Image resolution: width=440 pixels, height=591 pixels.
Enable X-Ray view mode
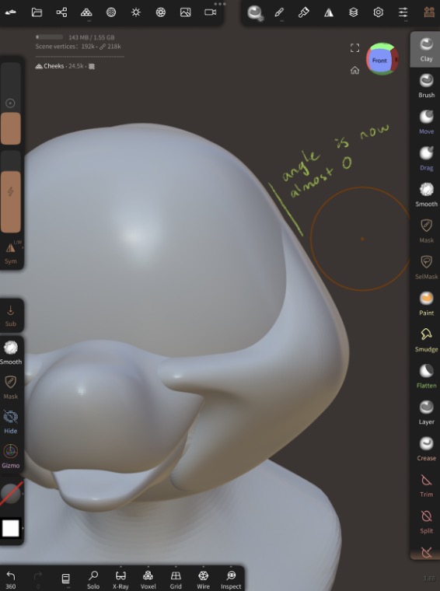pyautogui.click(x=120, y=579)
